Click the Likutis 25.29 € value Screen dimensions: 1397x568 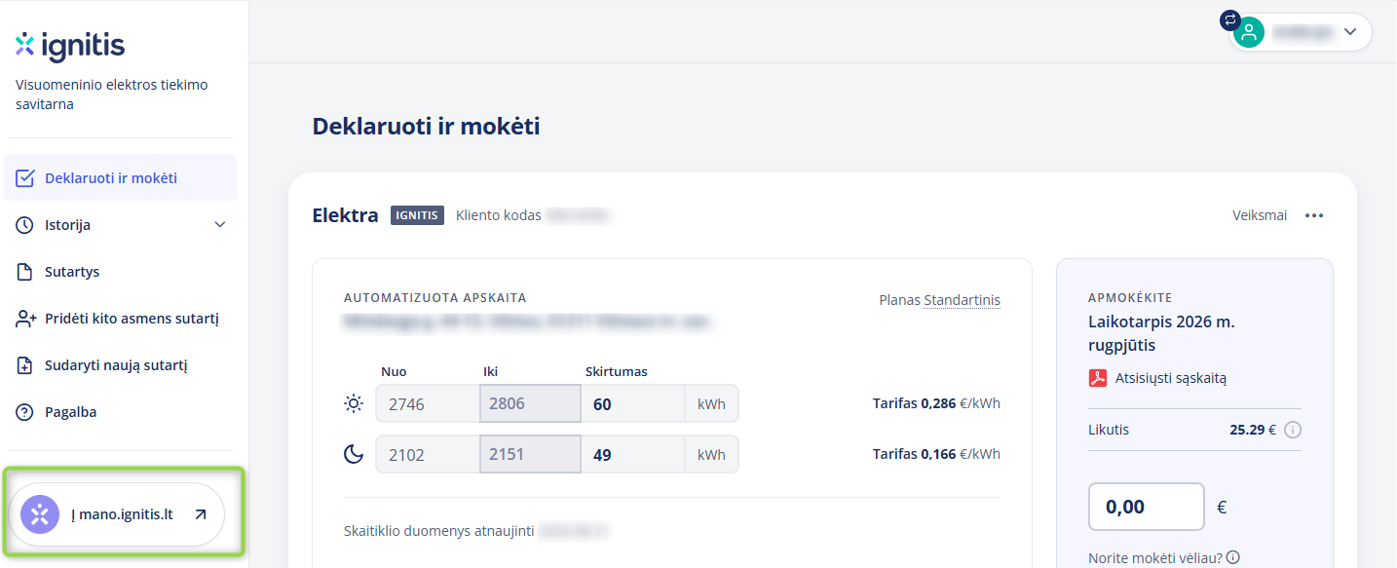(1253, 430)
